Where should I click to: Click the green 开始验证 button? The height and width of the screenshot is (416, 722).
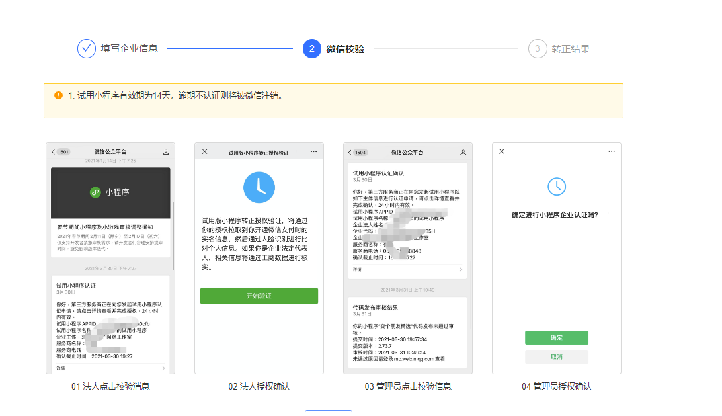(x=259, y=296)
